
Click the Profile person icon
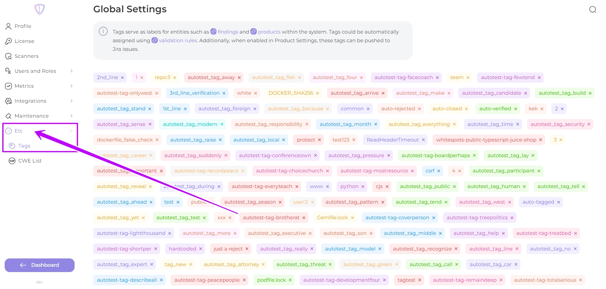pos(8,26)
